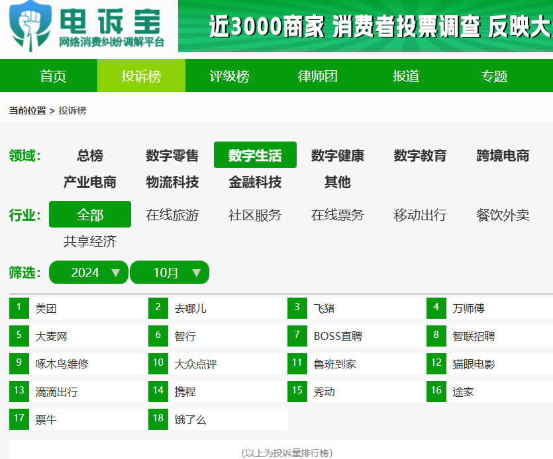Pick the 跨境电商 domain filter
This screenshot has width=553, height=459.
[x=503, y=155]
